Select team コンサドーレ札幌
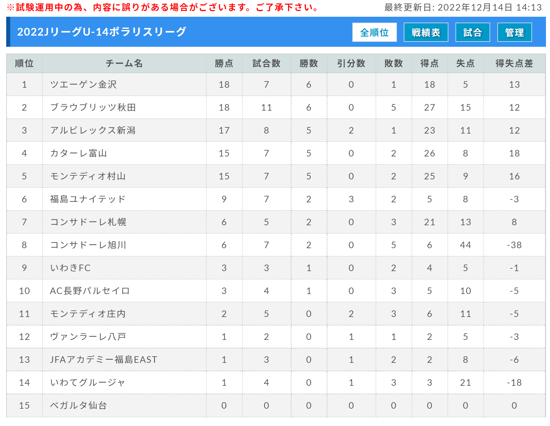The image size is (550, 426). coord(88,222)
